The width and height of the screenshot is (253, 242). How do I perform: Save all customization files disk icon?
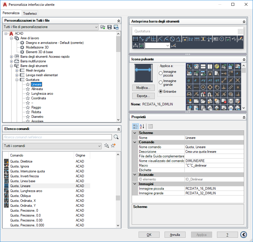coord(109,27)
